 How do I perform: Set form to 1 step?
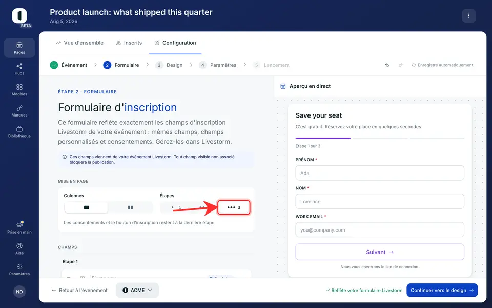coord(176,207)
